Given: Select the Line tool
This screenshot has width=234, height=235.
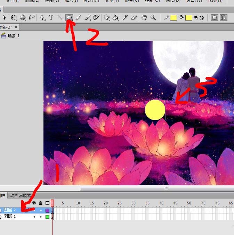Looking at the screenshot, I should coord(60,17).
